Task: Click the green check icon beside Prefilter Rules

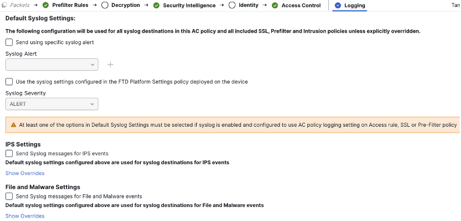Action: coord(45,5)
